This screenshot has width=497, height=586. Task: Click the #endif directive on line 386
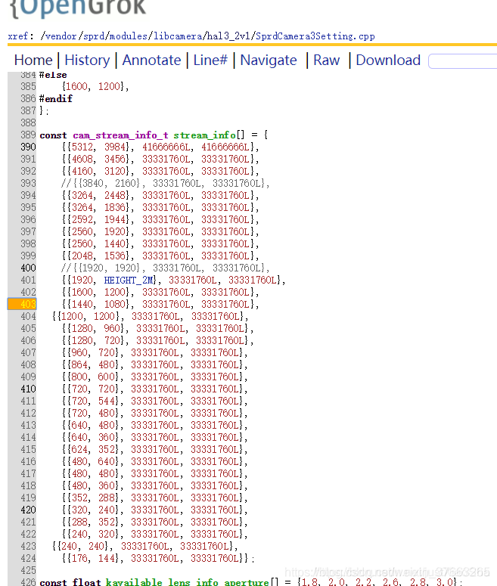(x=56, y=98)
